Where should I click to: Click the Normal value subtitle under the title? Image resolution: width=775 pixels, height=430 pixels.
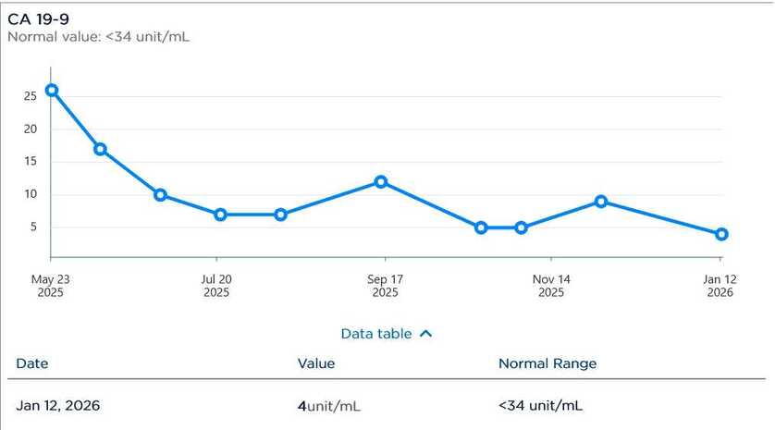point(99,36)
